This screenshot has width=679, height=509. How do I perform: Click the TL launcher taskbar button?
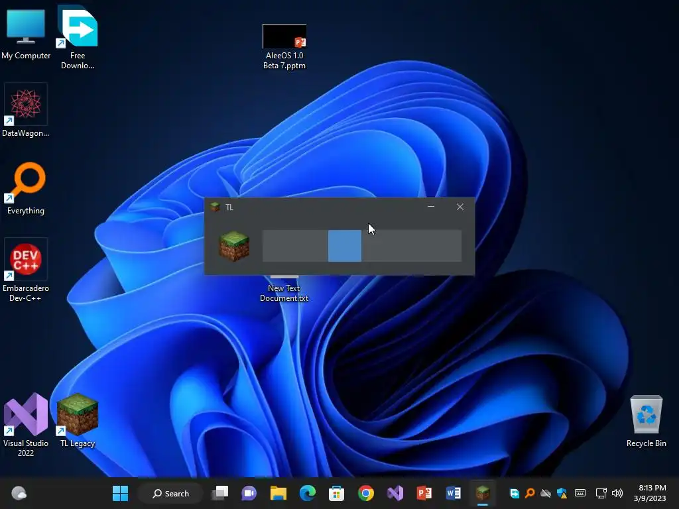click(483, 493)
